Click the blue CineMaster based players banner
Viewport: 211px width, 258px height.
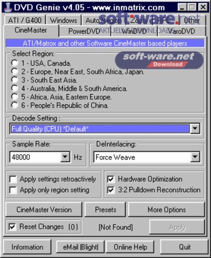[x=105, y=43]
